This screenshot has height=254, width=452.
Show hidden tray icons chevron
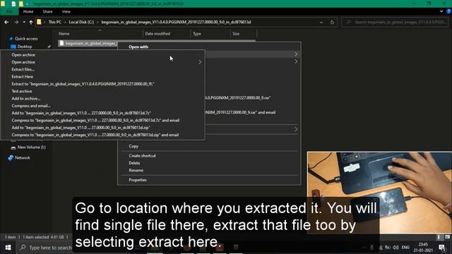click(364, 248)
